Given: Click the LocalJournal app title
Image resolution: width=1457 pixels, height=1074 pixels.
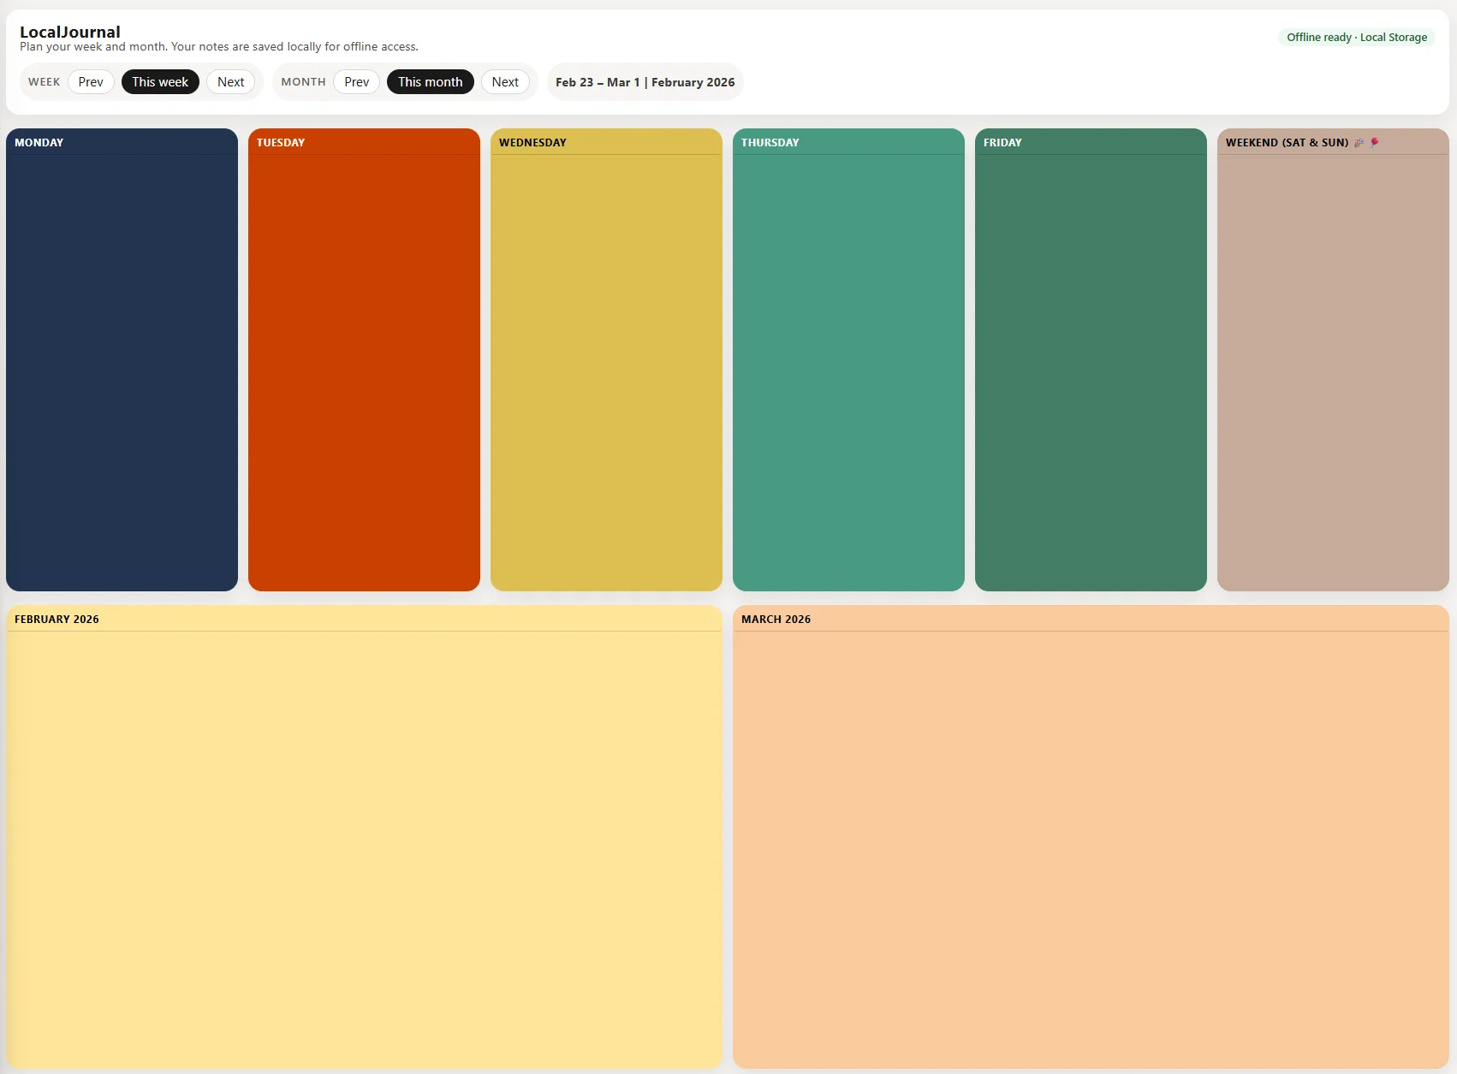Looking at the screenshot, I should click(70, 32).
